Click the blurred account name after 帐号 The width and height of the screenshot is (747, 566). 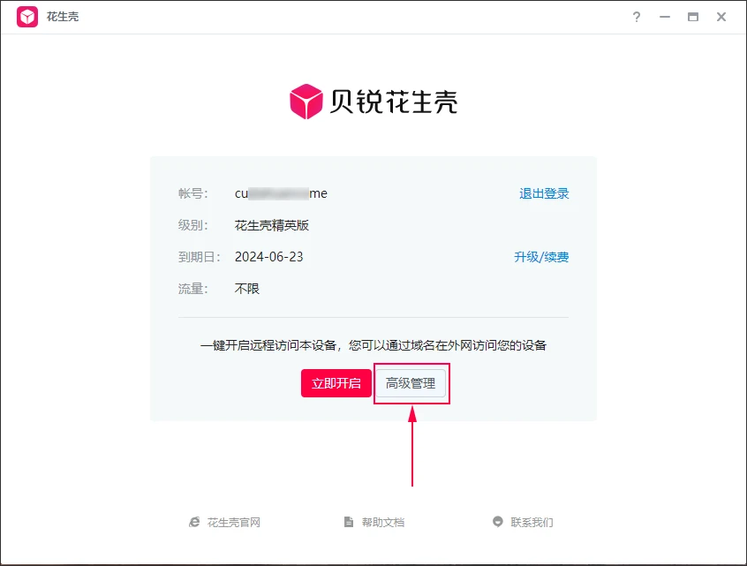(281, 193)
